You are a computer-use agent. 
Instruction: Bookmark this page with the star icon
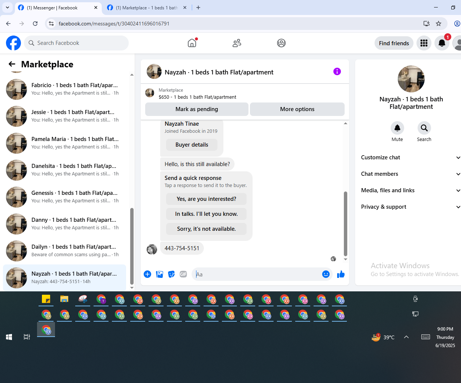439,24
